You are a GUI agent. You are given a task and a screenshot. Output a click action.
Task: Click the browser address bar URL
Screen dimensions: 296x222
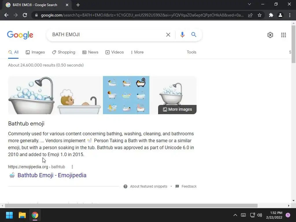pos(142,15)
